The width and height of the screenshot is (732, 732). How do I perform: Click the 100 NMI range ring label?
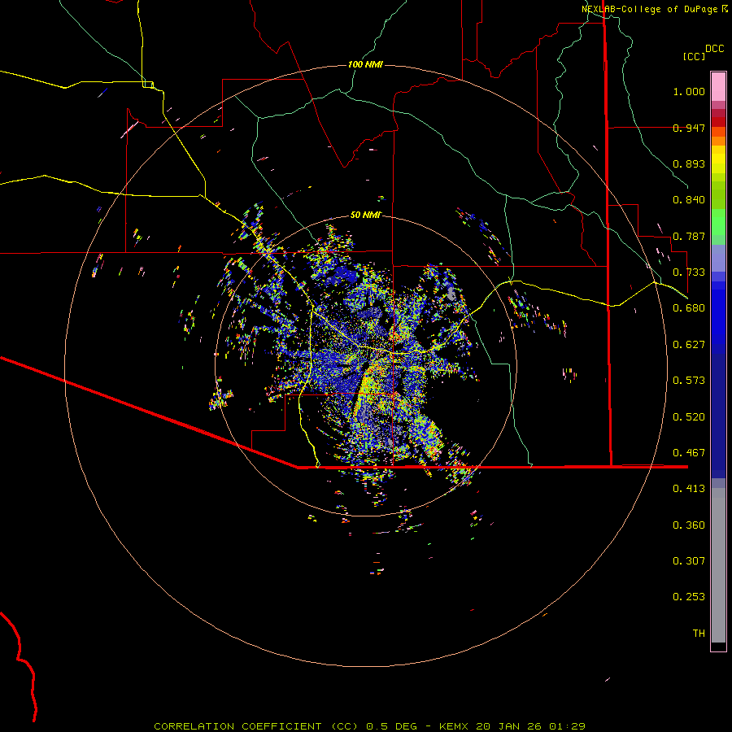pyautogui.click(x=365, y=64)
